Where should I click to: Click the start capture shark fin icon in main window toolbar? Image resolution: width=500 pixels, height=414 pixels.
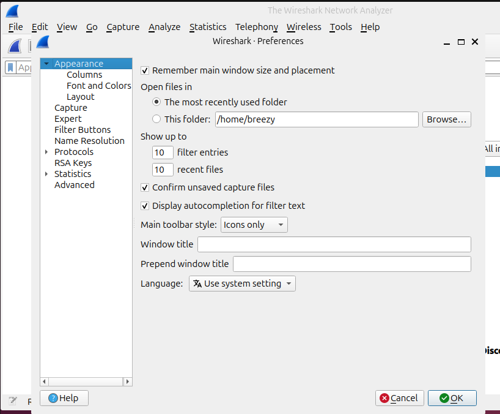pyautogui.click(x=15, y=46)
